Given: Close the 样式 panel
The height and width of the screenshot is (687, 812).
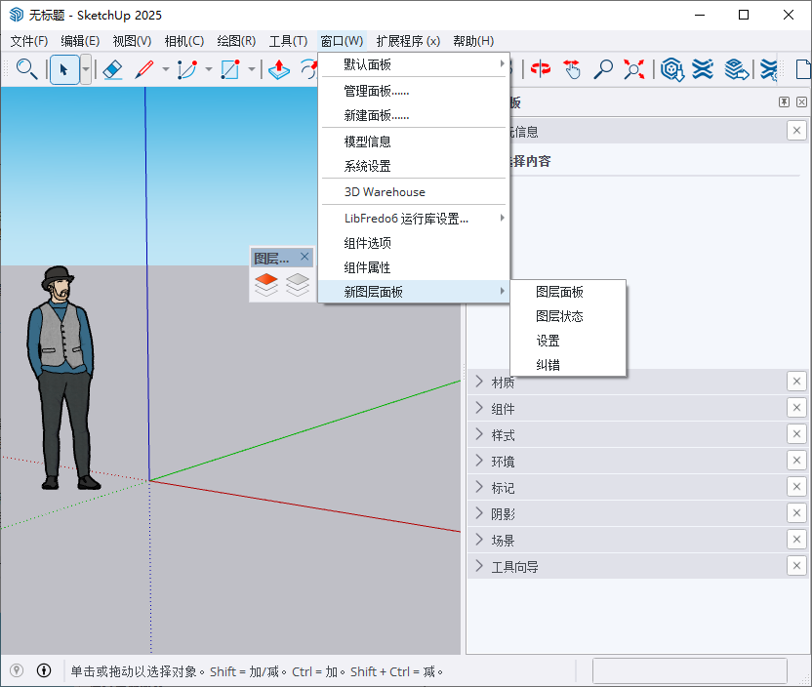Looking at the screenshot, I should (796, 434).
